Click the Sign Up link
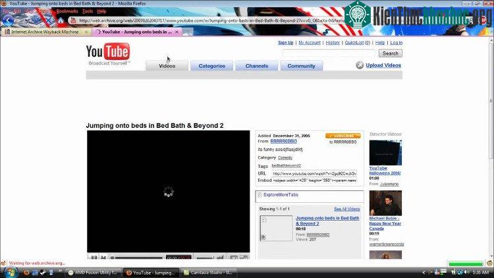Screen dimensions: 494x278 [x=285, y=43]
